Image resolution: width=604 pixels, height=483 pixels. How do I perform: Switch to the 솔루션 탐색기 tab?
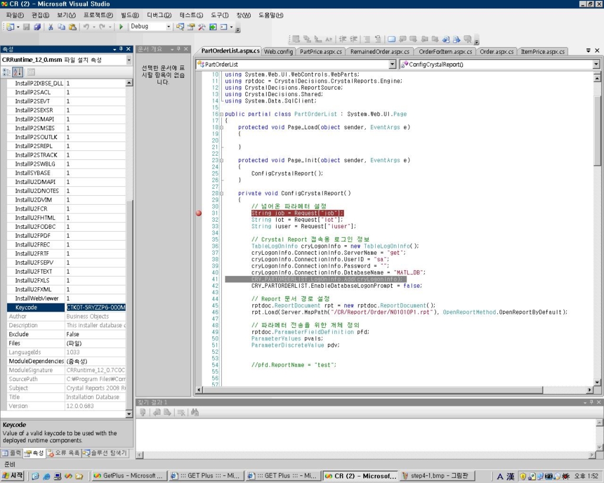105,454
